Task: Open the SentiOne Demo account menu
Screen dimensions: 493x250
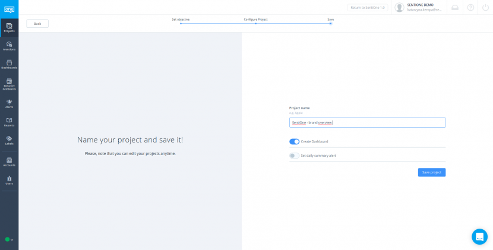Action: coord(419,7)
